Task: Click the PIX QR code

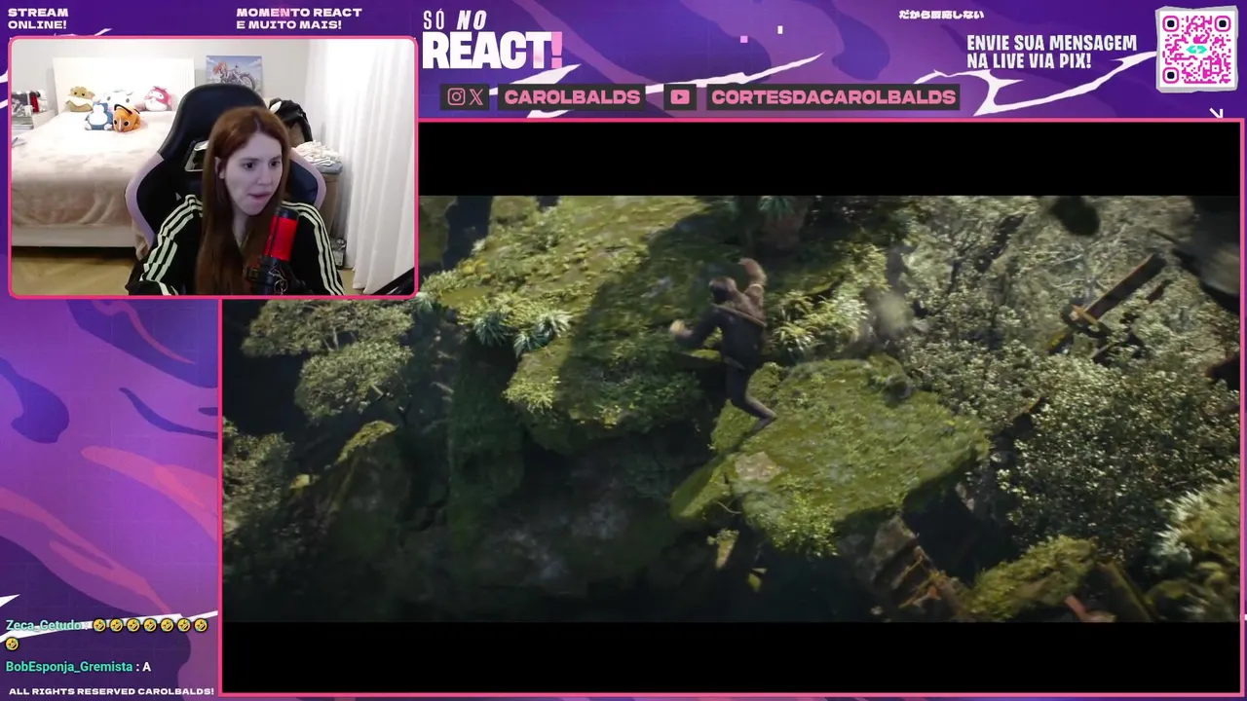Action: click(x=1196, y=50)
